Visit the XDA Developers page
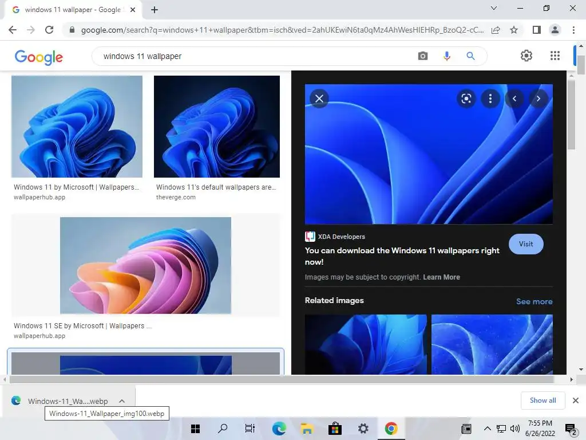 point(526,244)
